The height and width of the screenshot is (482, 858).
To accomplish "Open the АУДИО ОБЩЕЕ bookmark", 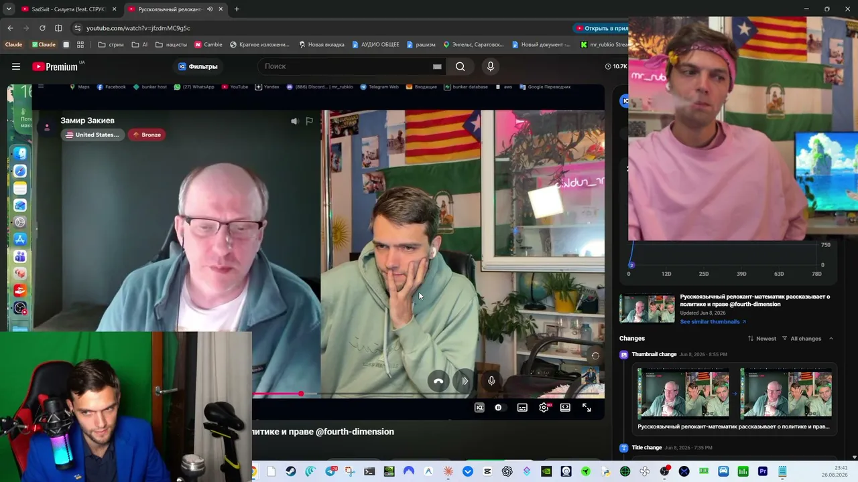I will click(375, 45).
